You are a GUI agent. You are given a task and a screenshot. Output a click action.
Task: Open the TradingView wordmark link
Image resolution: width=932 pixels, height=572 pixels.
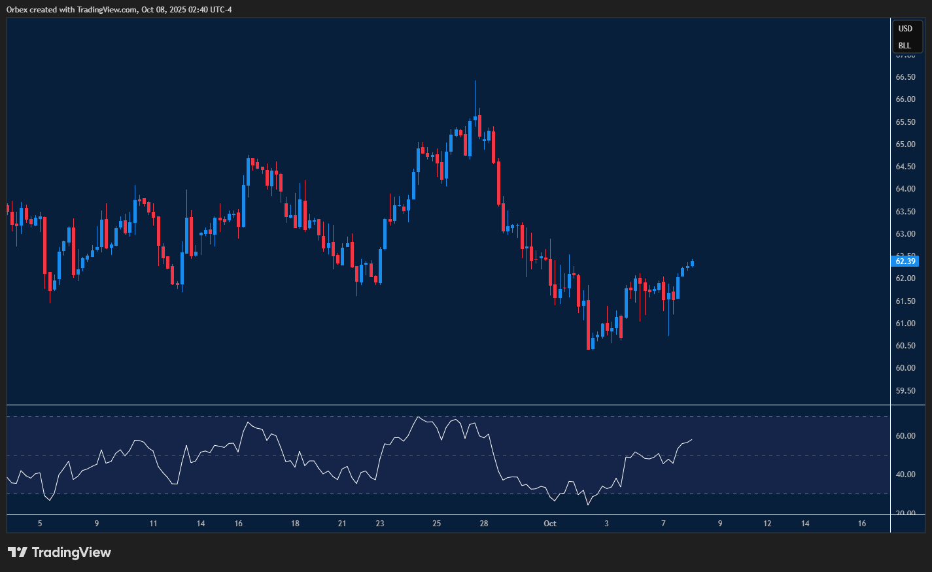71,552
